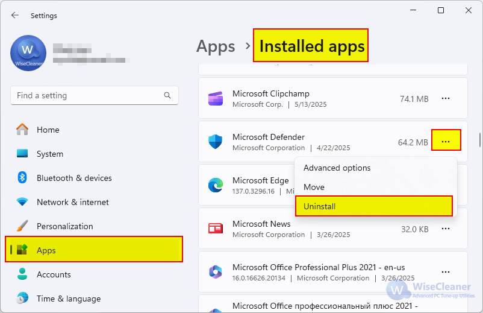Click the 64.2 MB size value
The image size is (483, 313).
pyautogui.click(x=413, y=142)
